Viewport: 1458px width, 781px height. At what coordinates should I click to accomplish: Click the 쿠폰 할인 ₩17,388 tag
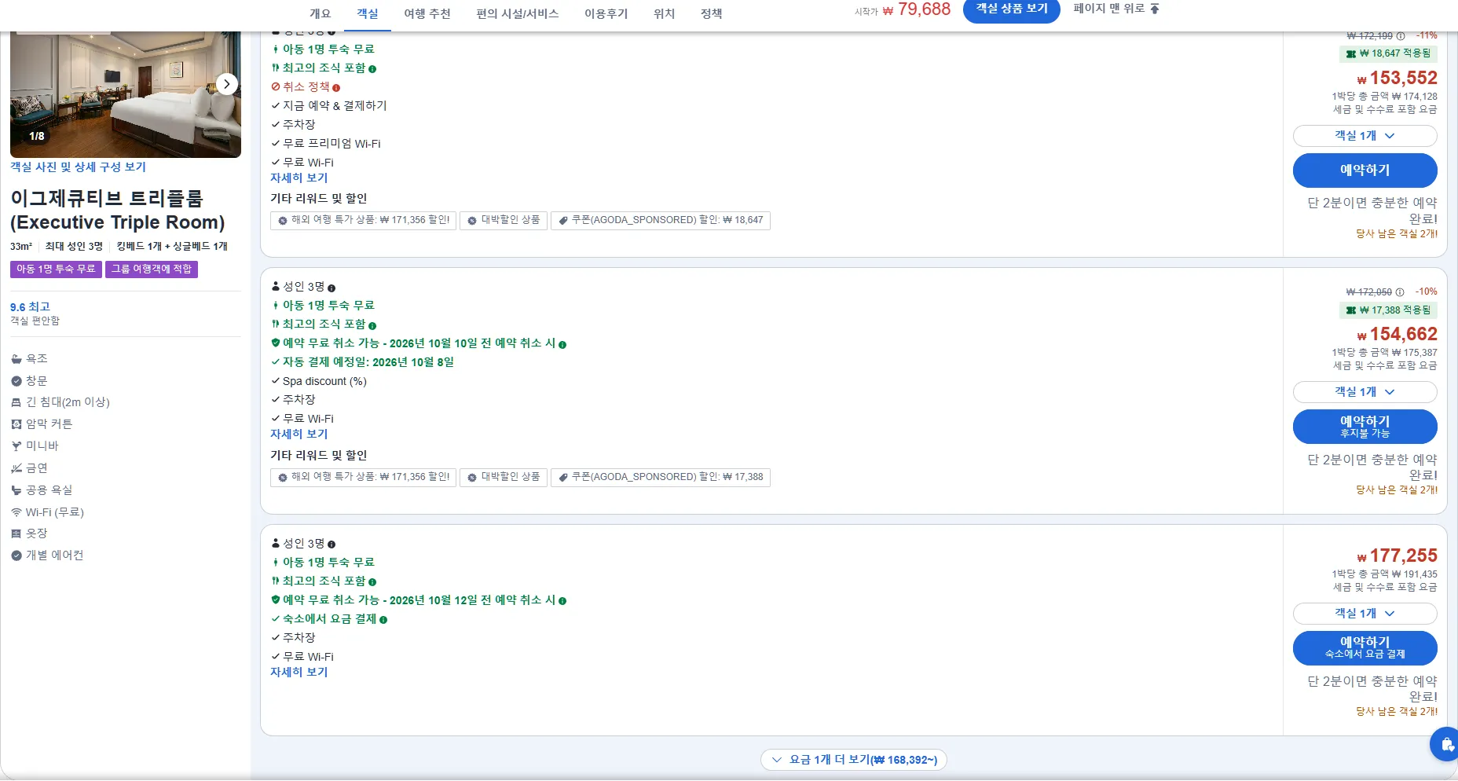pos(661,477)
